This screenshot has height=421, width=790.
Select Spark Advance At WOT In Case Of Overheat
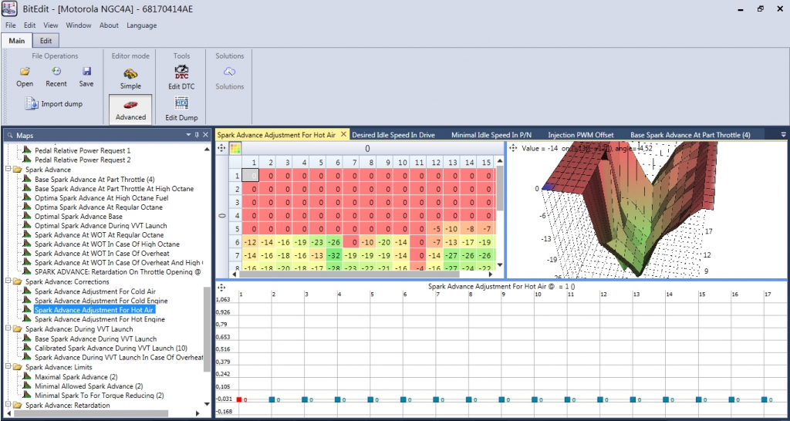103,254
